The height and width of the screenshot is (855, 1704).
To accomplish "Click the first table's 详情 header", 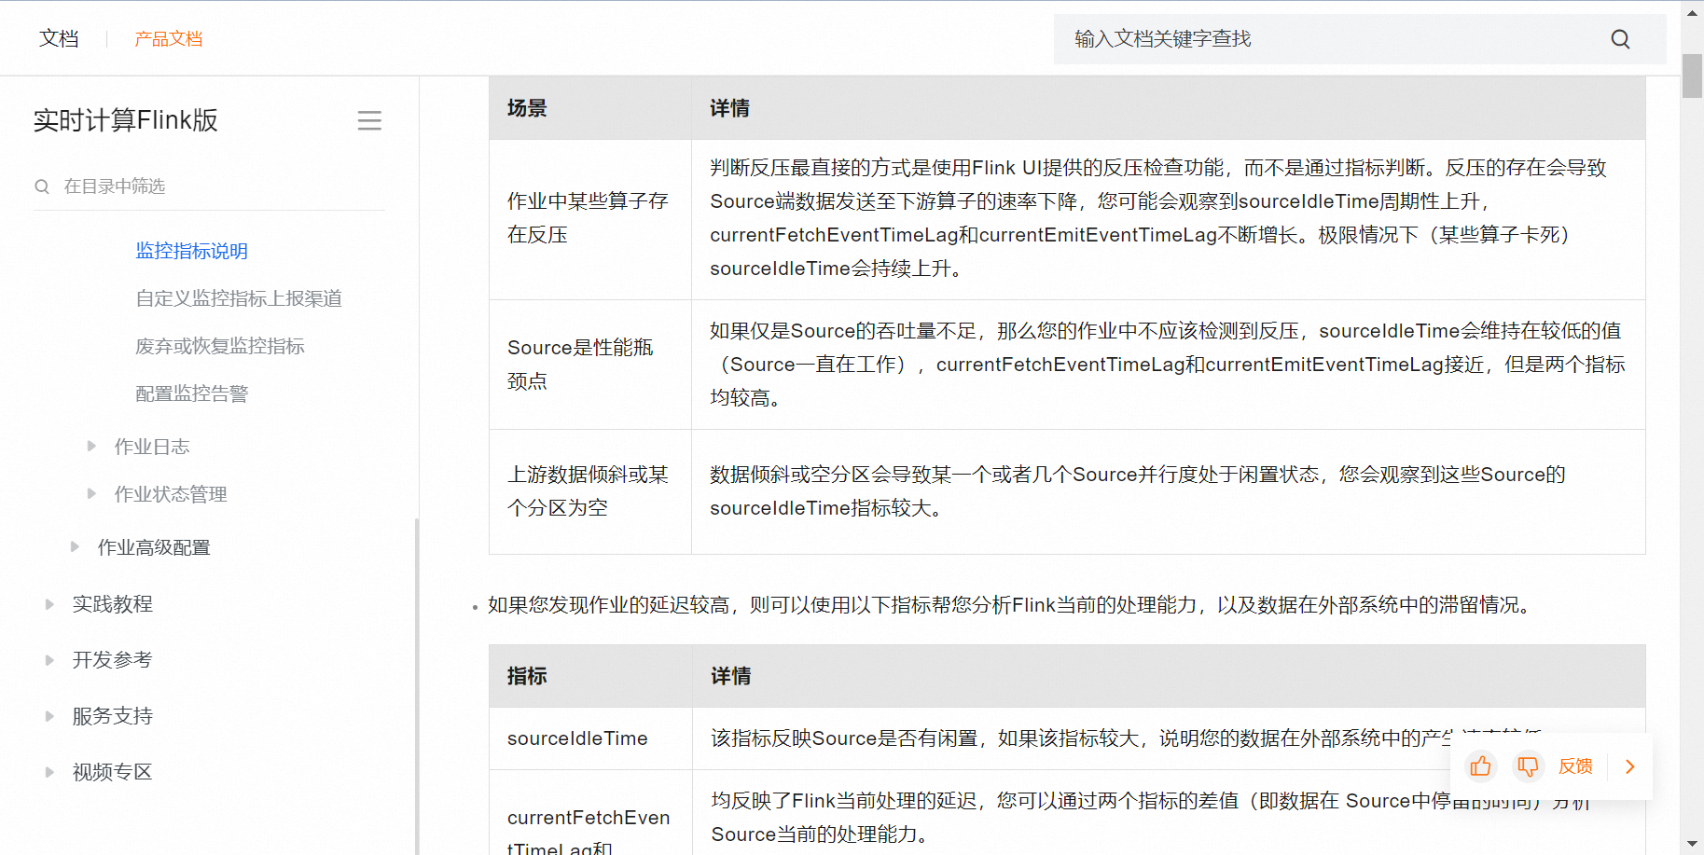I will click(x=1169, y=108).
